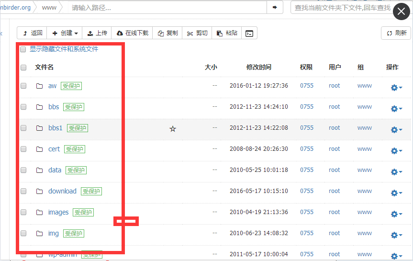Click the 文件名 column header
413x261 pixels.
point(44,67)
